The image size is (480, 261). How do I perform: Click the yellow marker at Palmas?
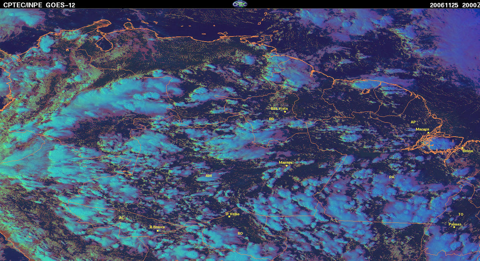pos(454,227)
